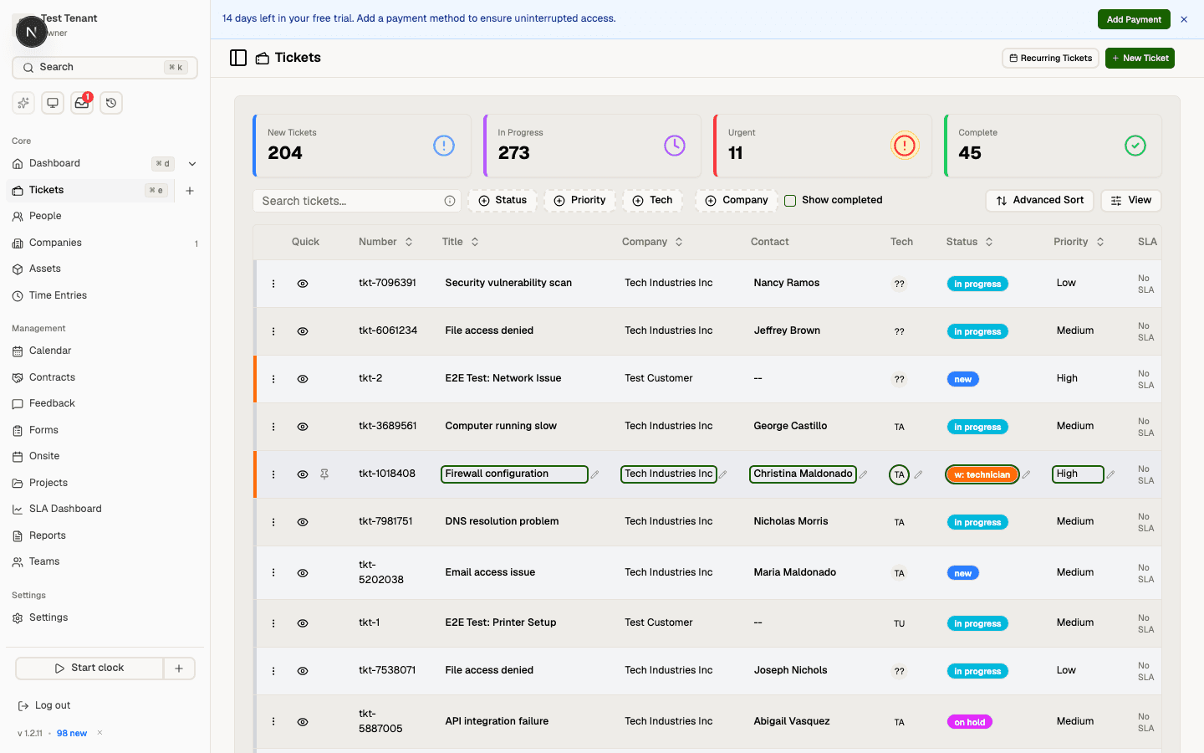The width and height of the screenshot is (1204, 753).
Task: Quick-view ticket tkt-7096391 with eye icon
Action: point(302,283)
